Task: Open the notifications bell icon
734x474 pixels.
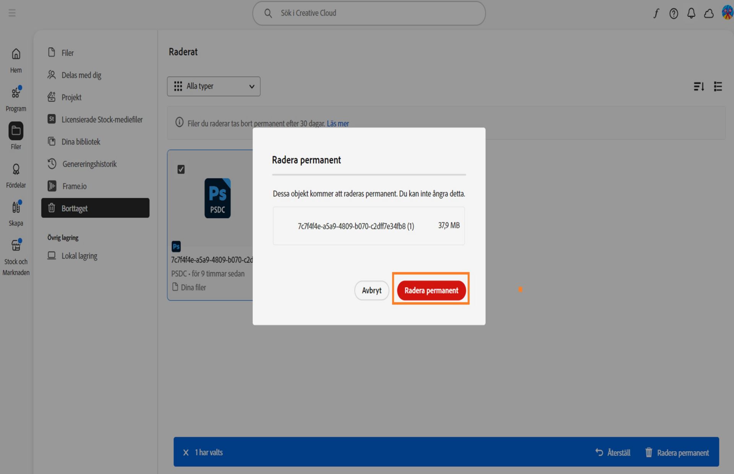Action: click(x=691, y=14)
